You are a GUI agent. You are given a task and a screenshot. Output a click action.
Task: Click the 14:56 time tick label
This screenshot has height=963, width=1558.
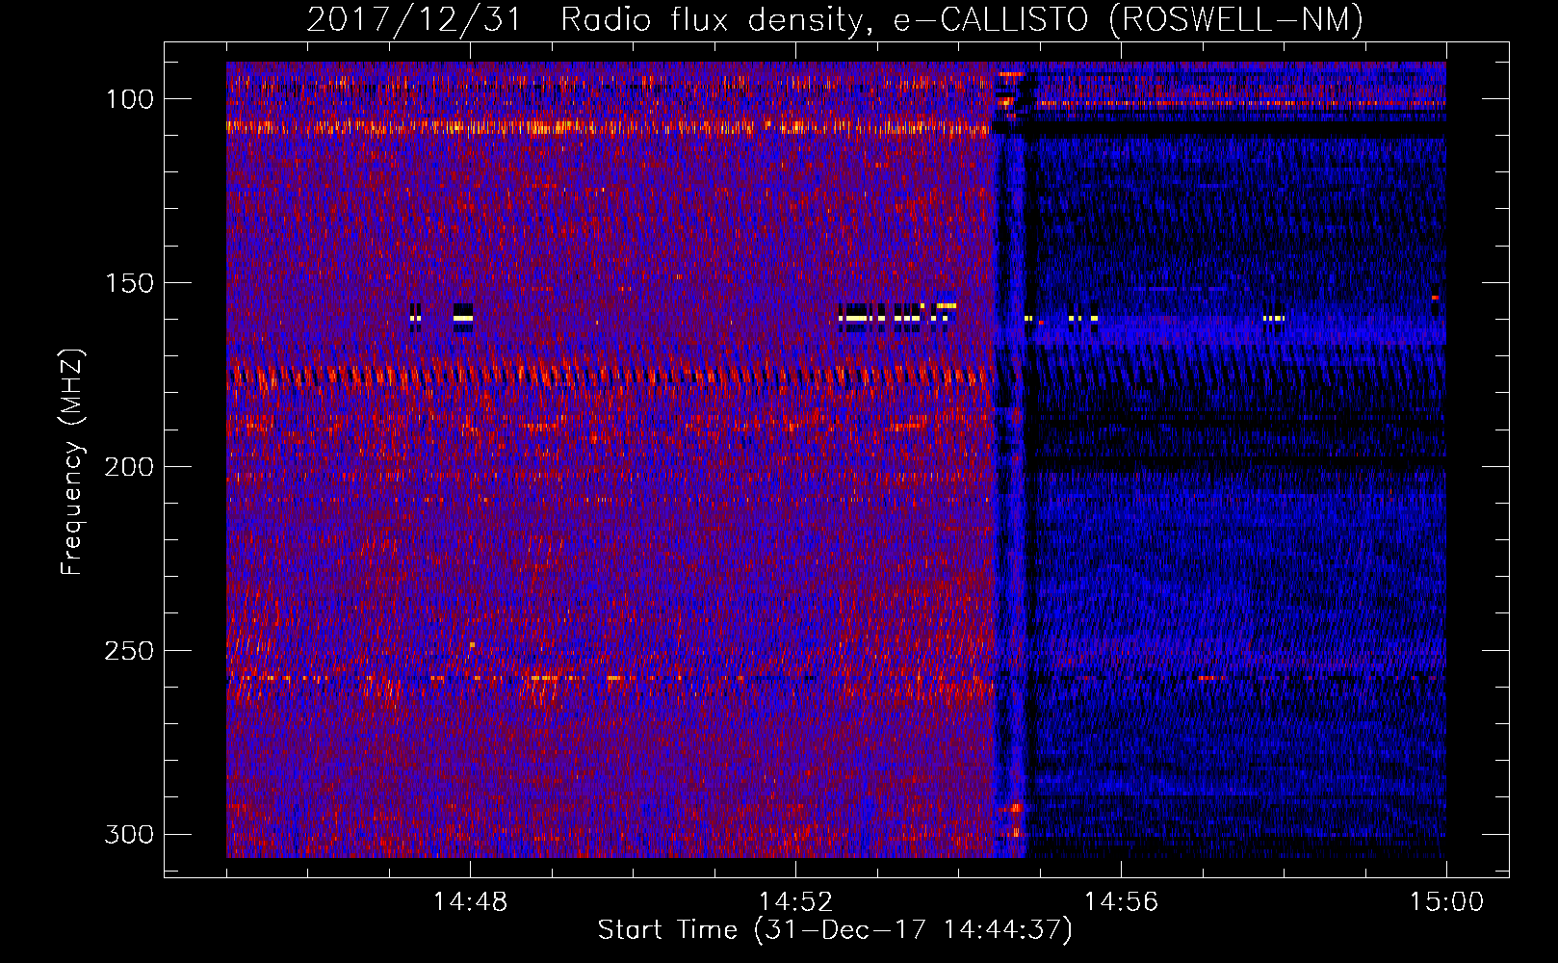pyautogui.click(x=1121, y=902)
